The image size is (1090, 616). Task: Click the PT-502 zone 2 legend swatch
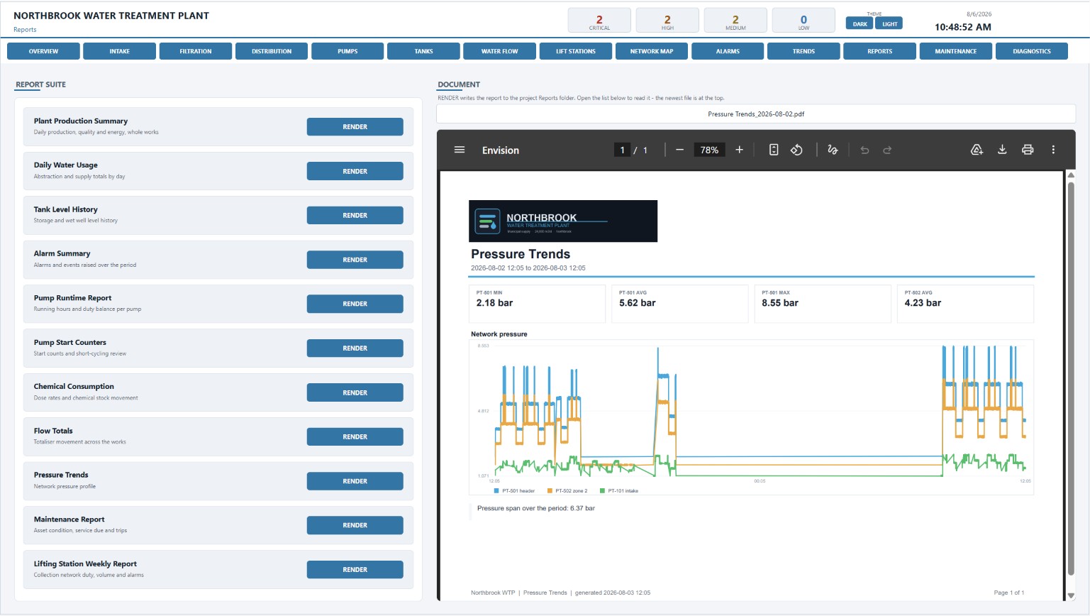[x=550, y=490]
